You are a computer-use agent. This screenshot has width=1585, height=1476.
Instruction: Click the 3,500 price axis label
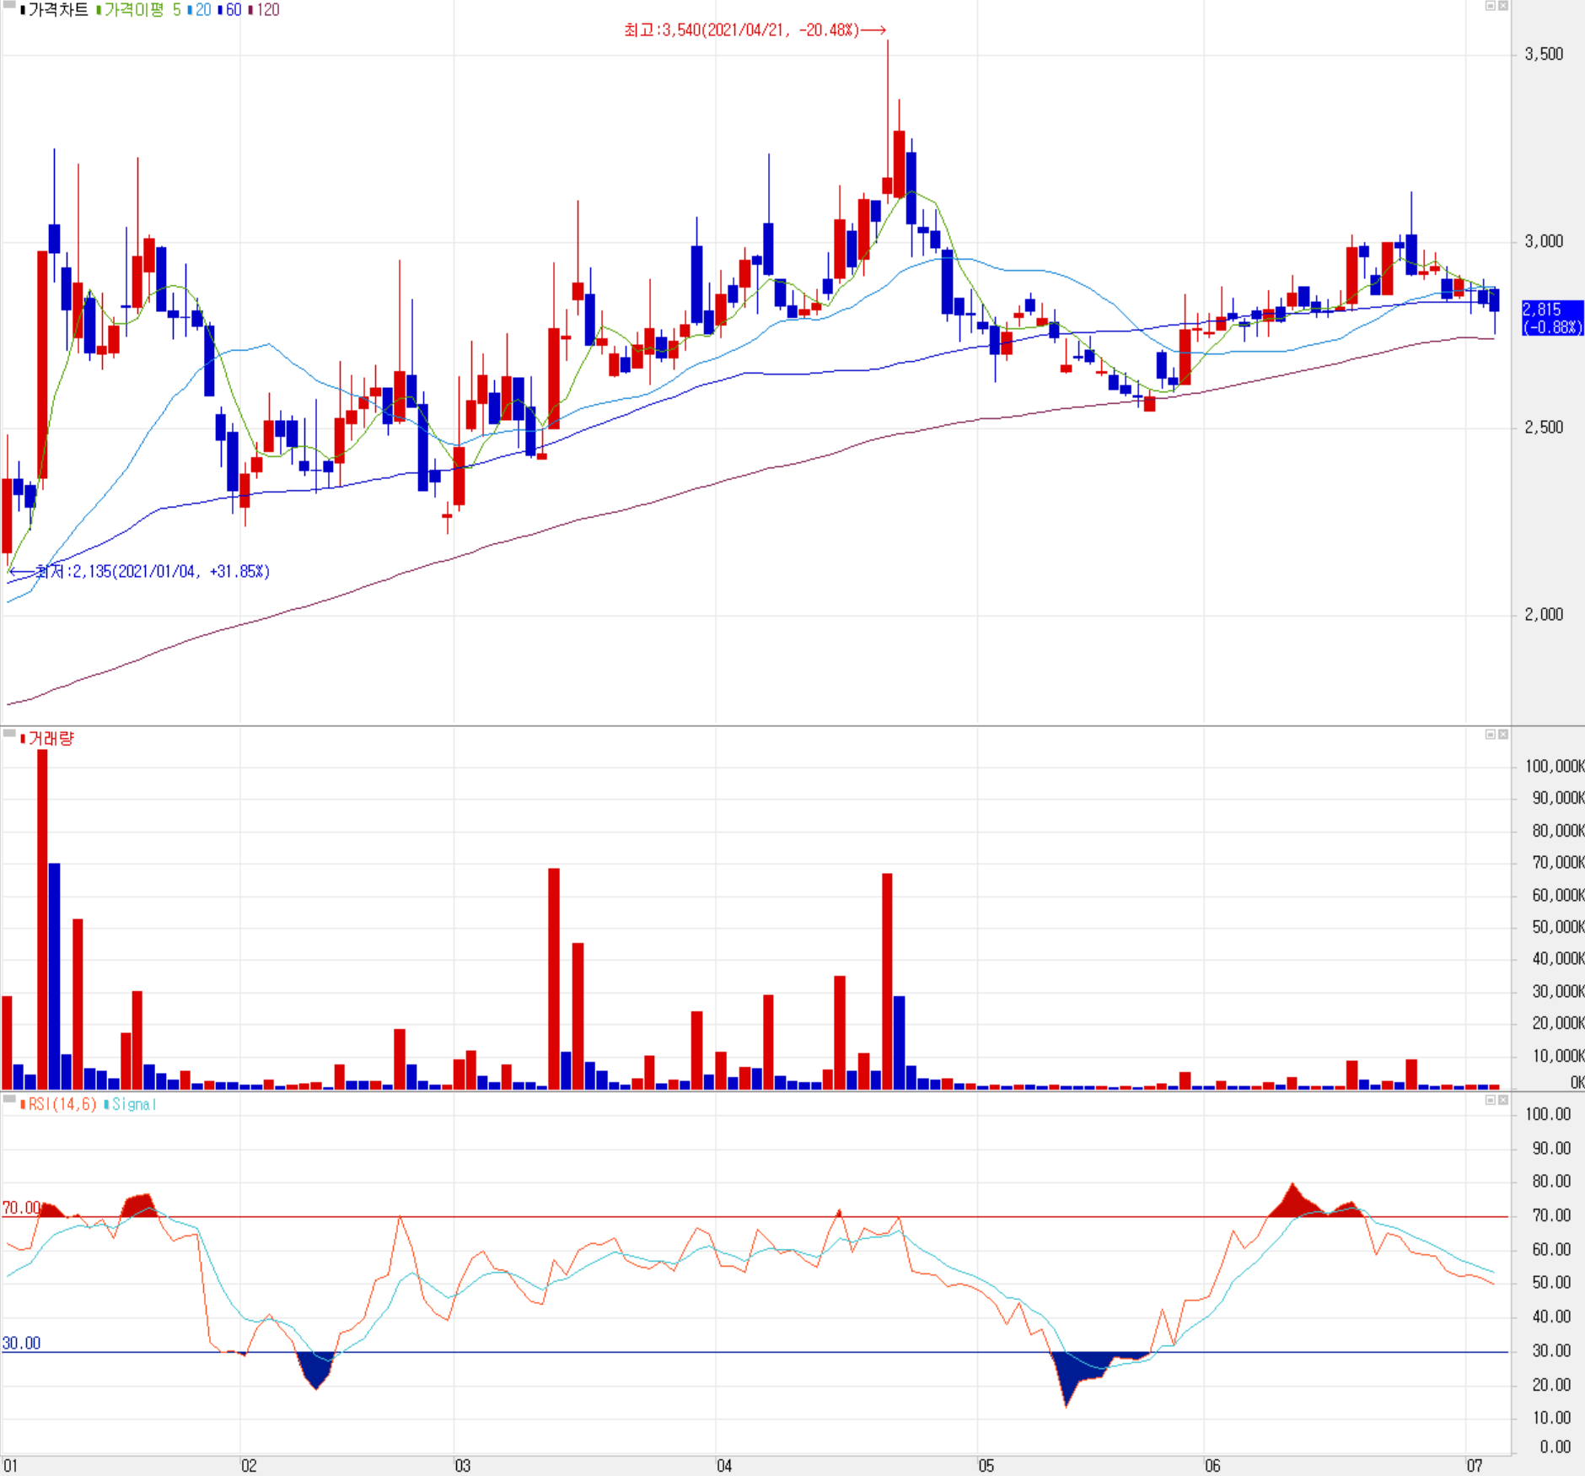[1544, 55]
